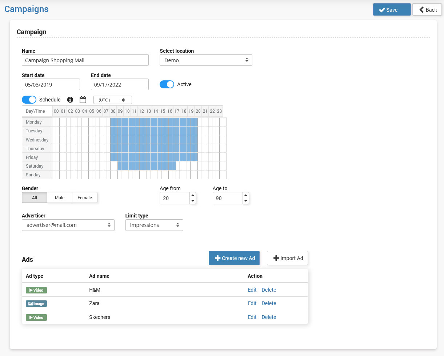The width and height of the screenshot is (444, 356).
Task: Open the Advertiser dropdown
Action: 68,225
